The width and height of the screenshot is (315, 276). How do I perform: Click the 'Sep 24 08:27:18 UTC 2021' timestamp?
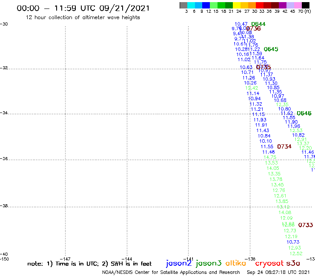point(278,272)
